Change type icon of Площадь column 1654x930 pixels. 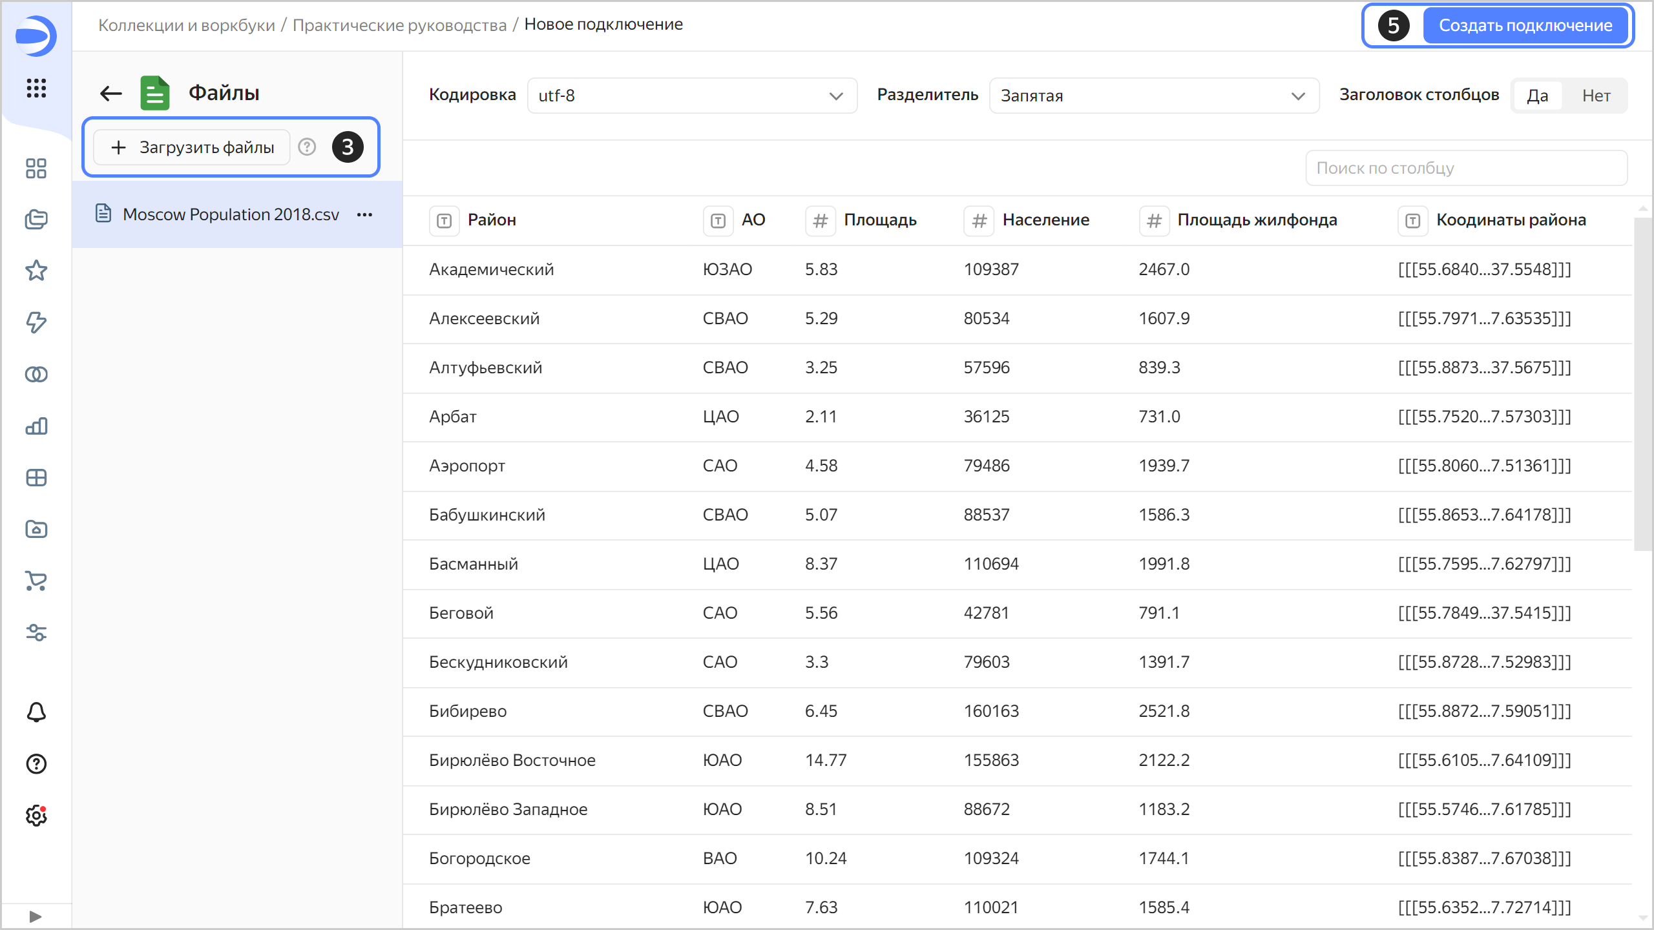coord(820,221)
